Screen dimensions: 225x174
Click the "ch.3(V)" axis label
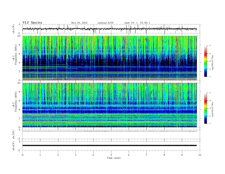coord(14,134)
